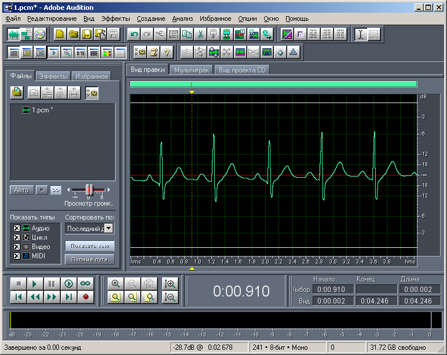Screen dimensions: 447x355
Task: Open the Эффекты menu
Action: 116,19
